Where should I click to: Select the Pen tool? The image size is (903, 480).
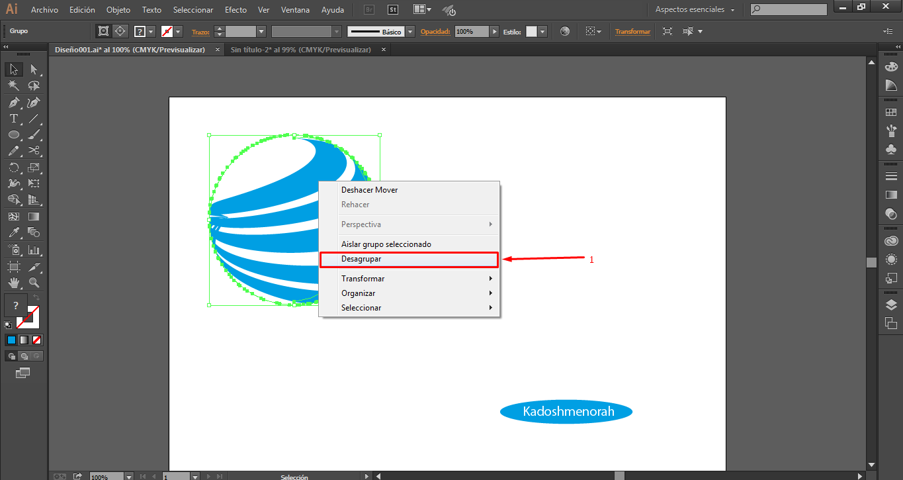coord(14,103)
